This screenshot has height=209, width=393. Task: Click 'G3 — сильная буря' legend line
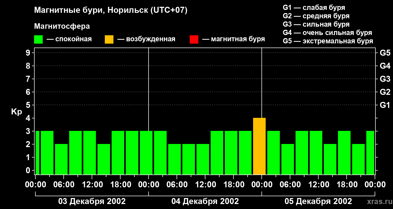point(316,24)
